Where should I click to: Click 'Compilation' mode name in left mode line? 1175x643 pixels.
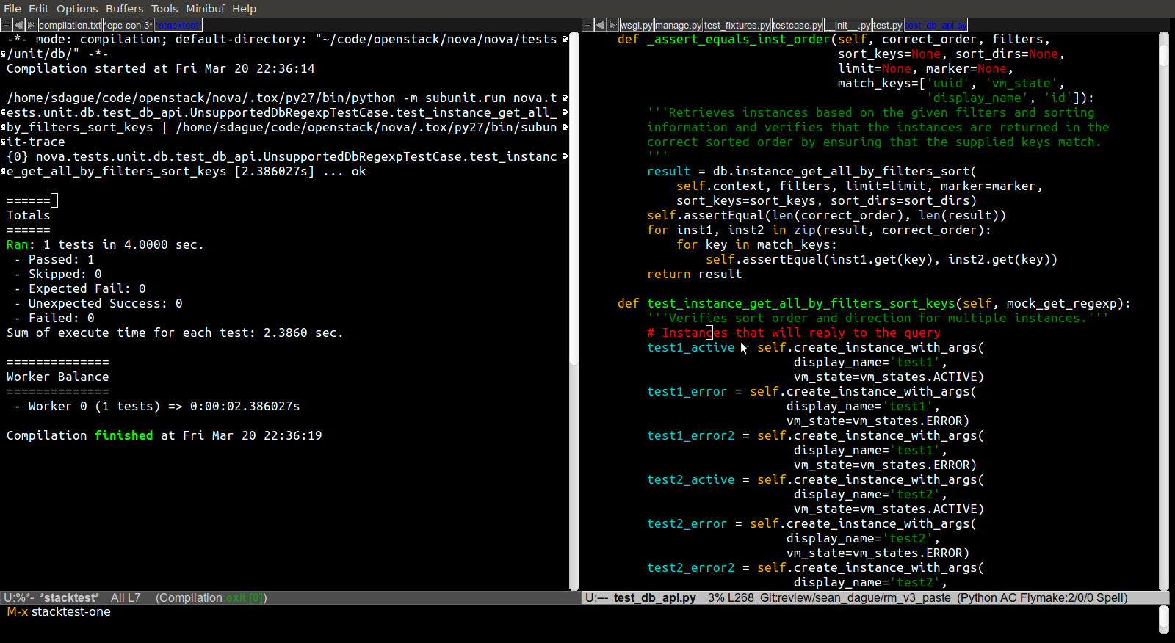[x=191, y=597]
